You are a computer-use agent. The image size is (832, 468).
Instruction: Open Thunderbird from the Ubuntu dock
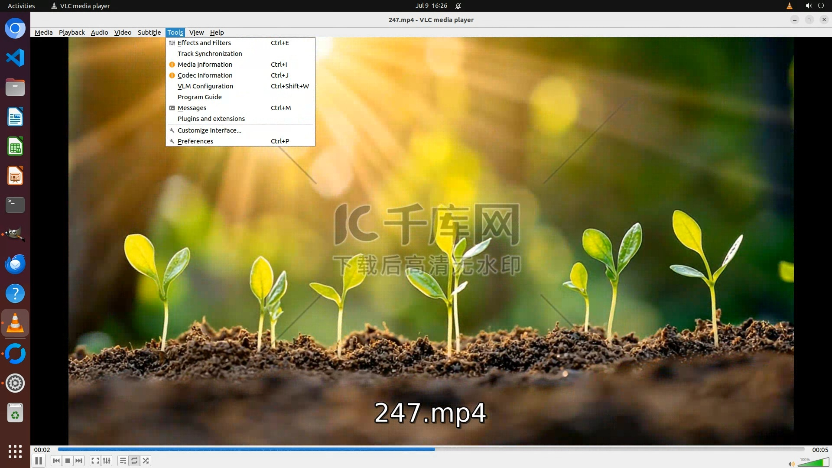pos(15,264)
